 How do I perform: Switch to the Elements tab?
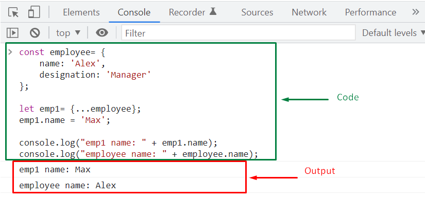click(x=81, y=12)
